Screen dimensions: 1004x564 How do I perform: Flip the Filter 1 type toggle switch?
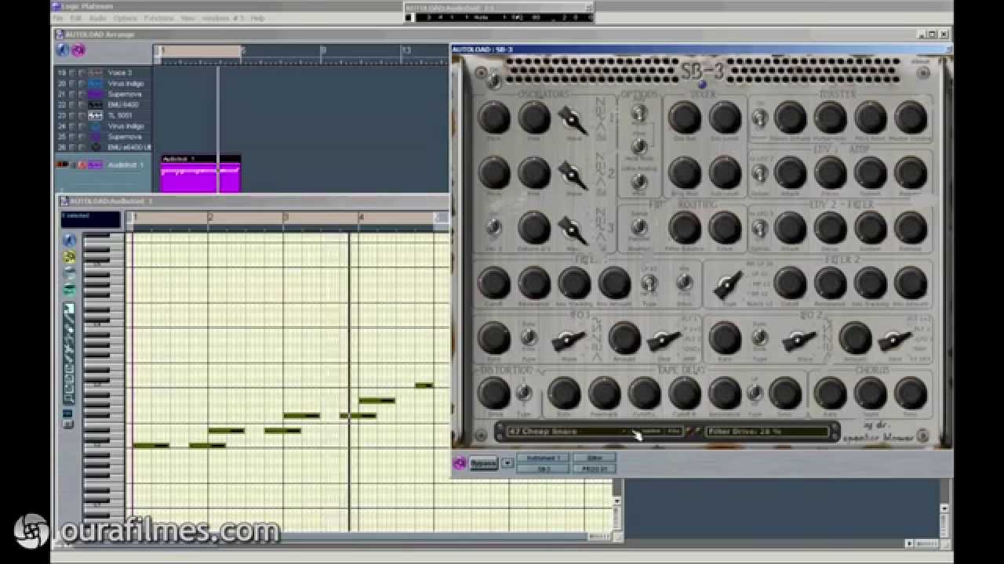(x=649, y=283)
